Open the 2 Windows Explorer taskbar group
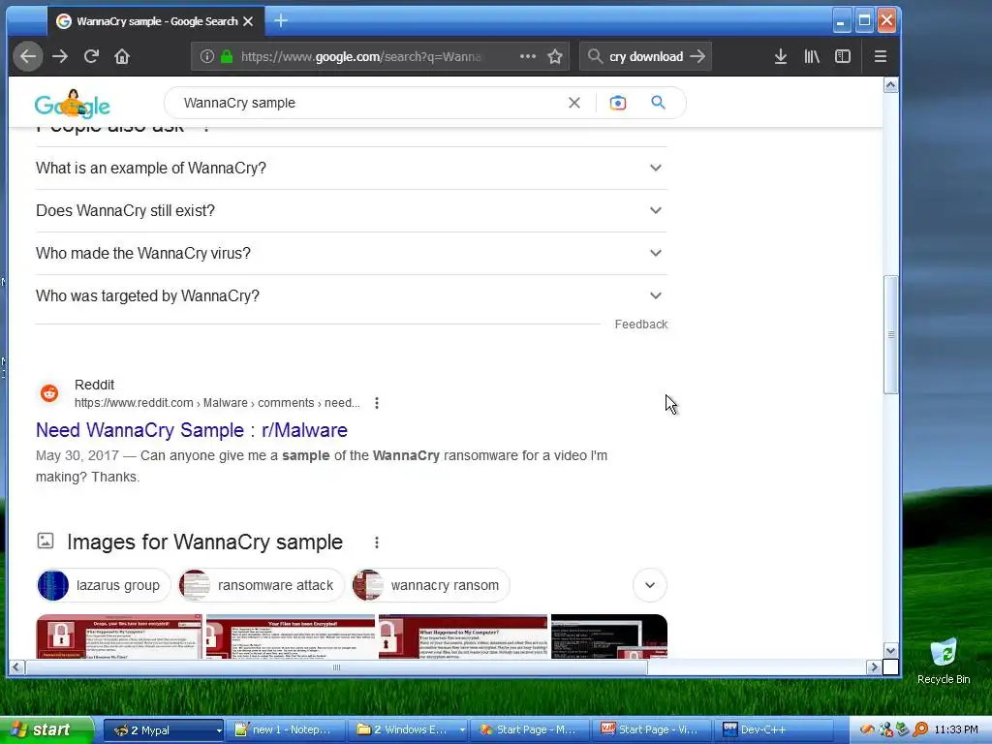This screenshot has width=992, height=744. pyautogui.click(x=411, y=730)
